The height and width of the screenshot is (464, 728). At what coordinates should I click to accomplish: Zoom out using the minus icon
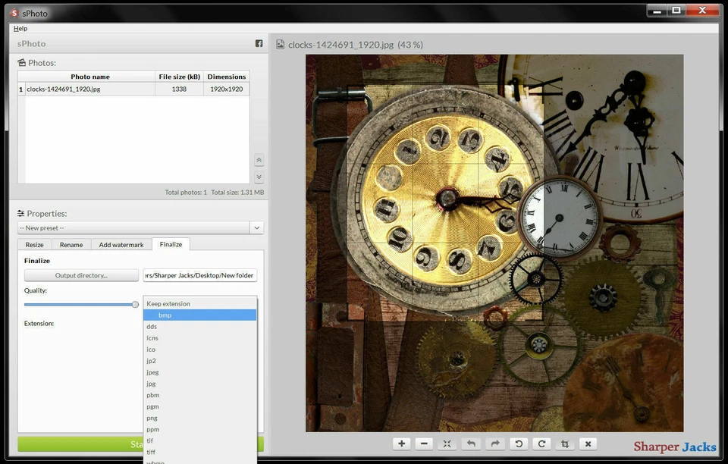click(x=424, y=444)
